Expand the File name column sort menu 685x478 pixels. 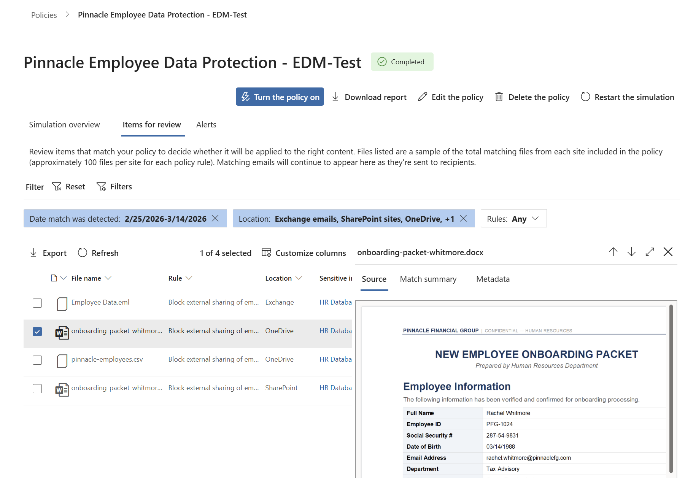point(108,278)
